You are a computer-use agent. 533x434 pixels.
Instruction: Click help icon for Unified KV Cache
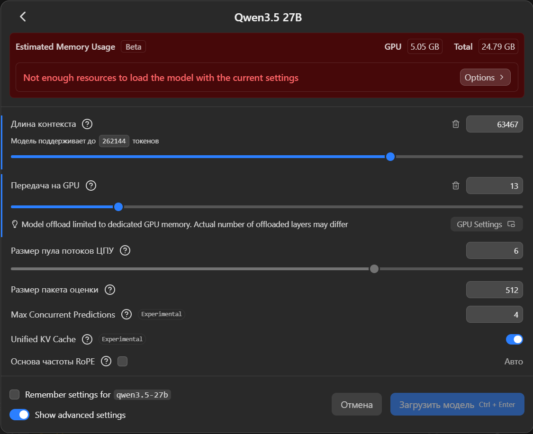point(87,339)
